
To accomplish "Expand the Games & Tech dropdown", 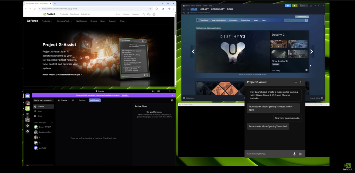I will (x=64, y=21).
